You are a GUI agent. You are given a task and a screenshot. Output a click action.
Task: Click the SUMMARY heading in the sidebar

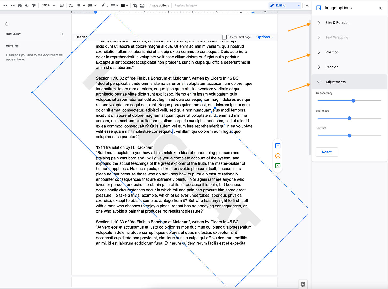pyautogui.click(x=13, y=34)
